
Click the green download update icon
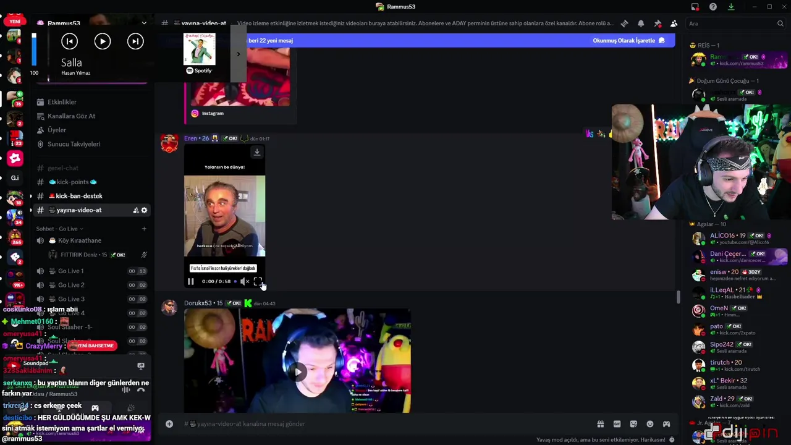pyautogui.click(x=731, y=7)
